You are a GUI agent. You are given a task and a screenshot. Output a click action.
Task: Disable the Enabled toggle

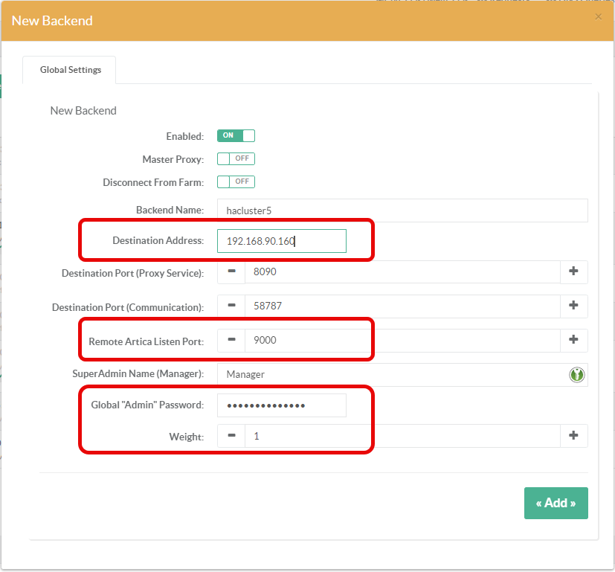coord(236,136)
